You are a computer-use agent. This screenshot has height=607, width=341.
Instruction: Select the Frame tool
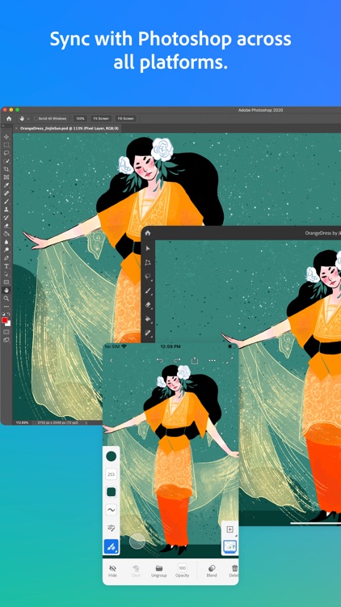[x=6, y=177]
